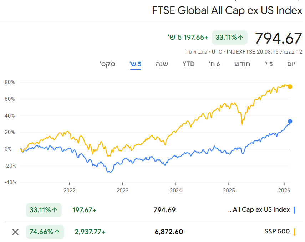Viewport: 305px width, 242px height.
Task: Remove the S&P 500 comparison with X
Action: tap(15, 232)
